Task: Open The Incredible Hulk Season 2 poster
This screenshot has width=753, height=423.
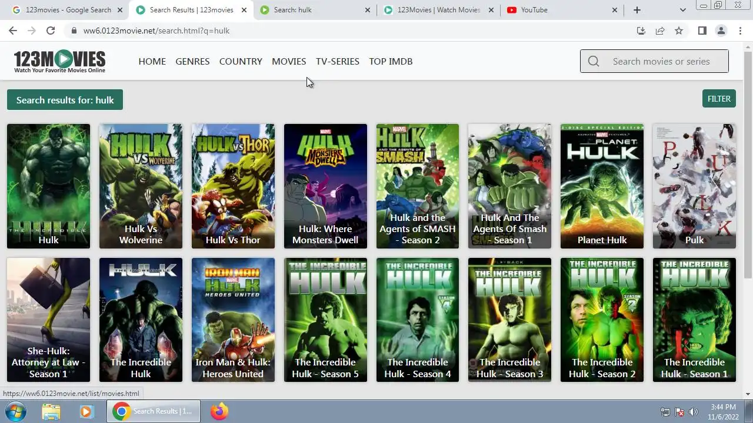Action: click(x=602, y=320)
